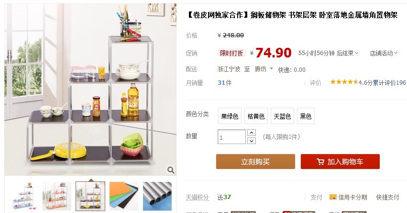Open the 累计评价 reviews link

[x=389, y=83]
